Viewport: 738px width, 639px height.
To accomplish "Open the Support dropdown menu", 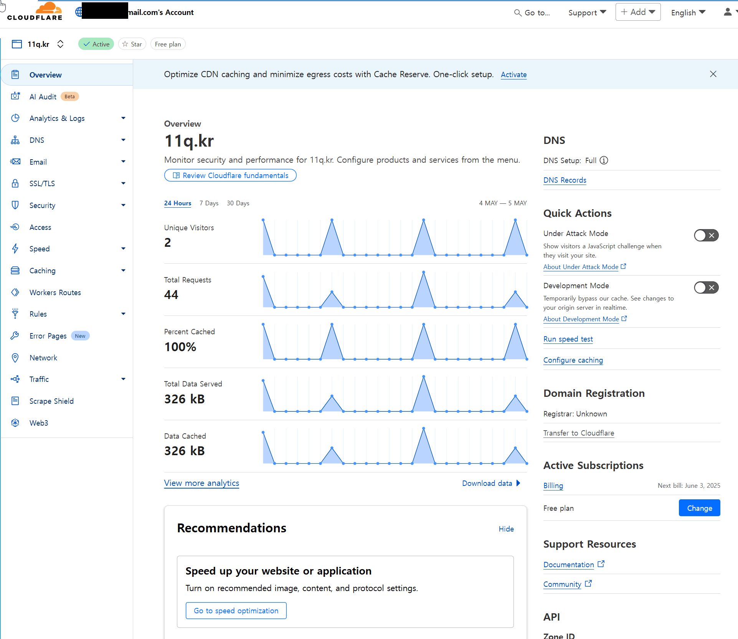I will [x=587, y=13].
